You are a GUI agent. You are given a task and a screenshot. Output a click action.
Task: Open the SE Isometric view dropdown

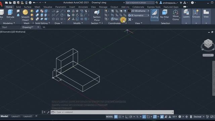click(x=139, y=15)
